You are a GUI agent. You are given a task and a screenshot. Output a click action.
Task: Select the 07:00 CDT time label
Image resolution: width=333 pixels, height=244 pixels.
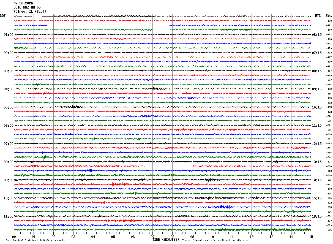coord(9,144)
